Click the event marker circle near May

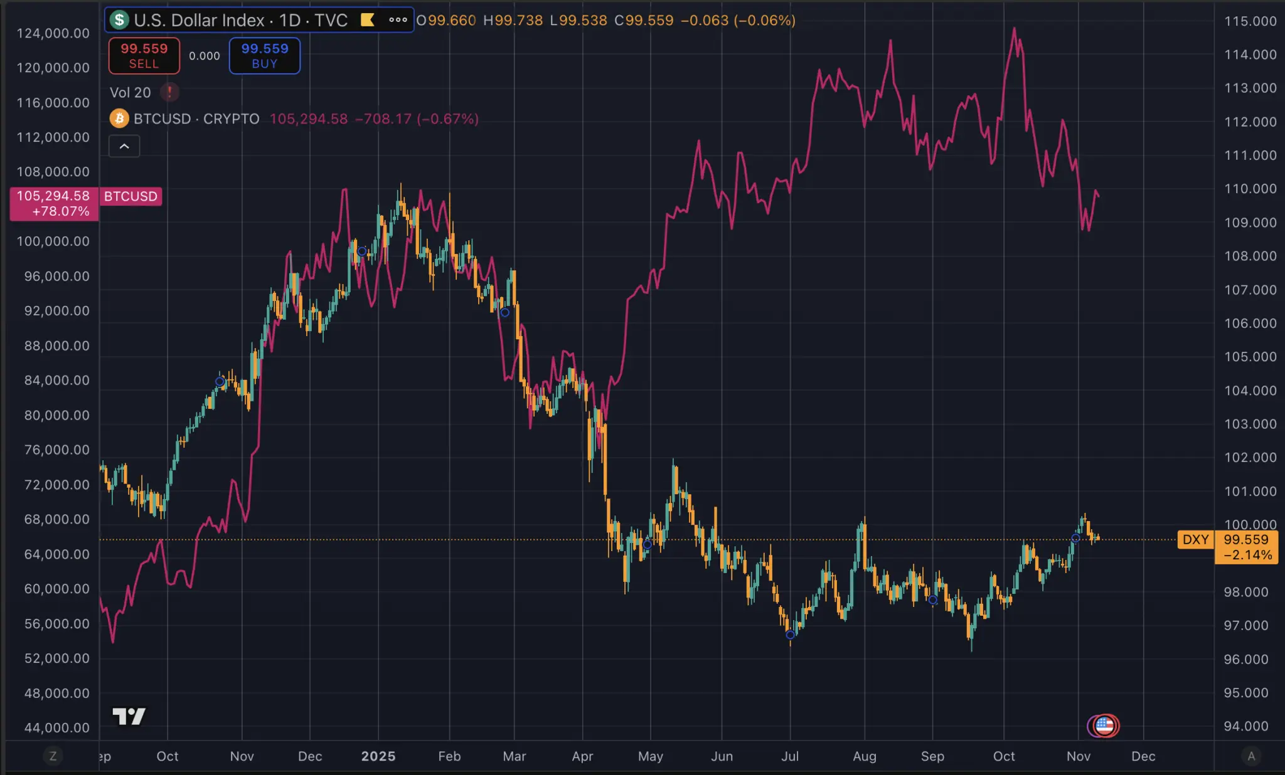pyautogui.click(x=647, y=544)
